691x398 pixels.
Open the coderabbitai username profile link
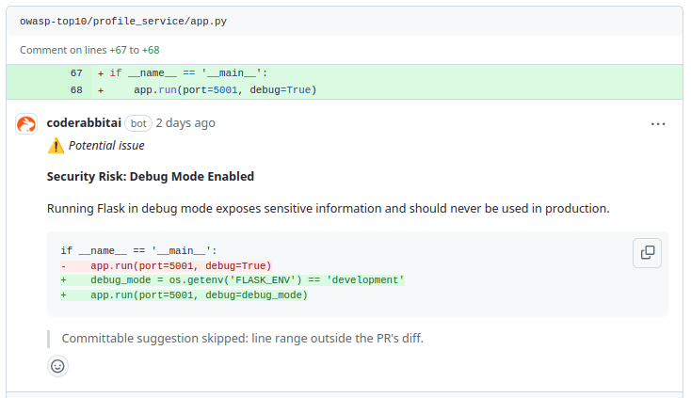point(84,122)
